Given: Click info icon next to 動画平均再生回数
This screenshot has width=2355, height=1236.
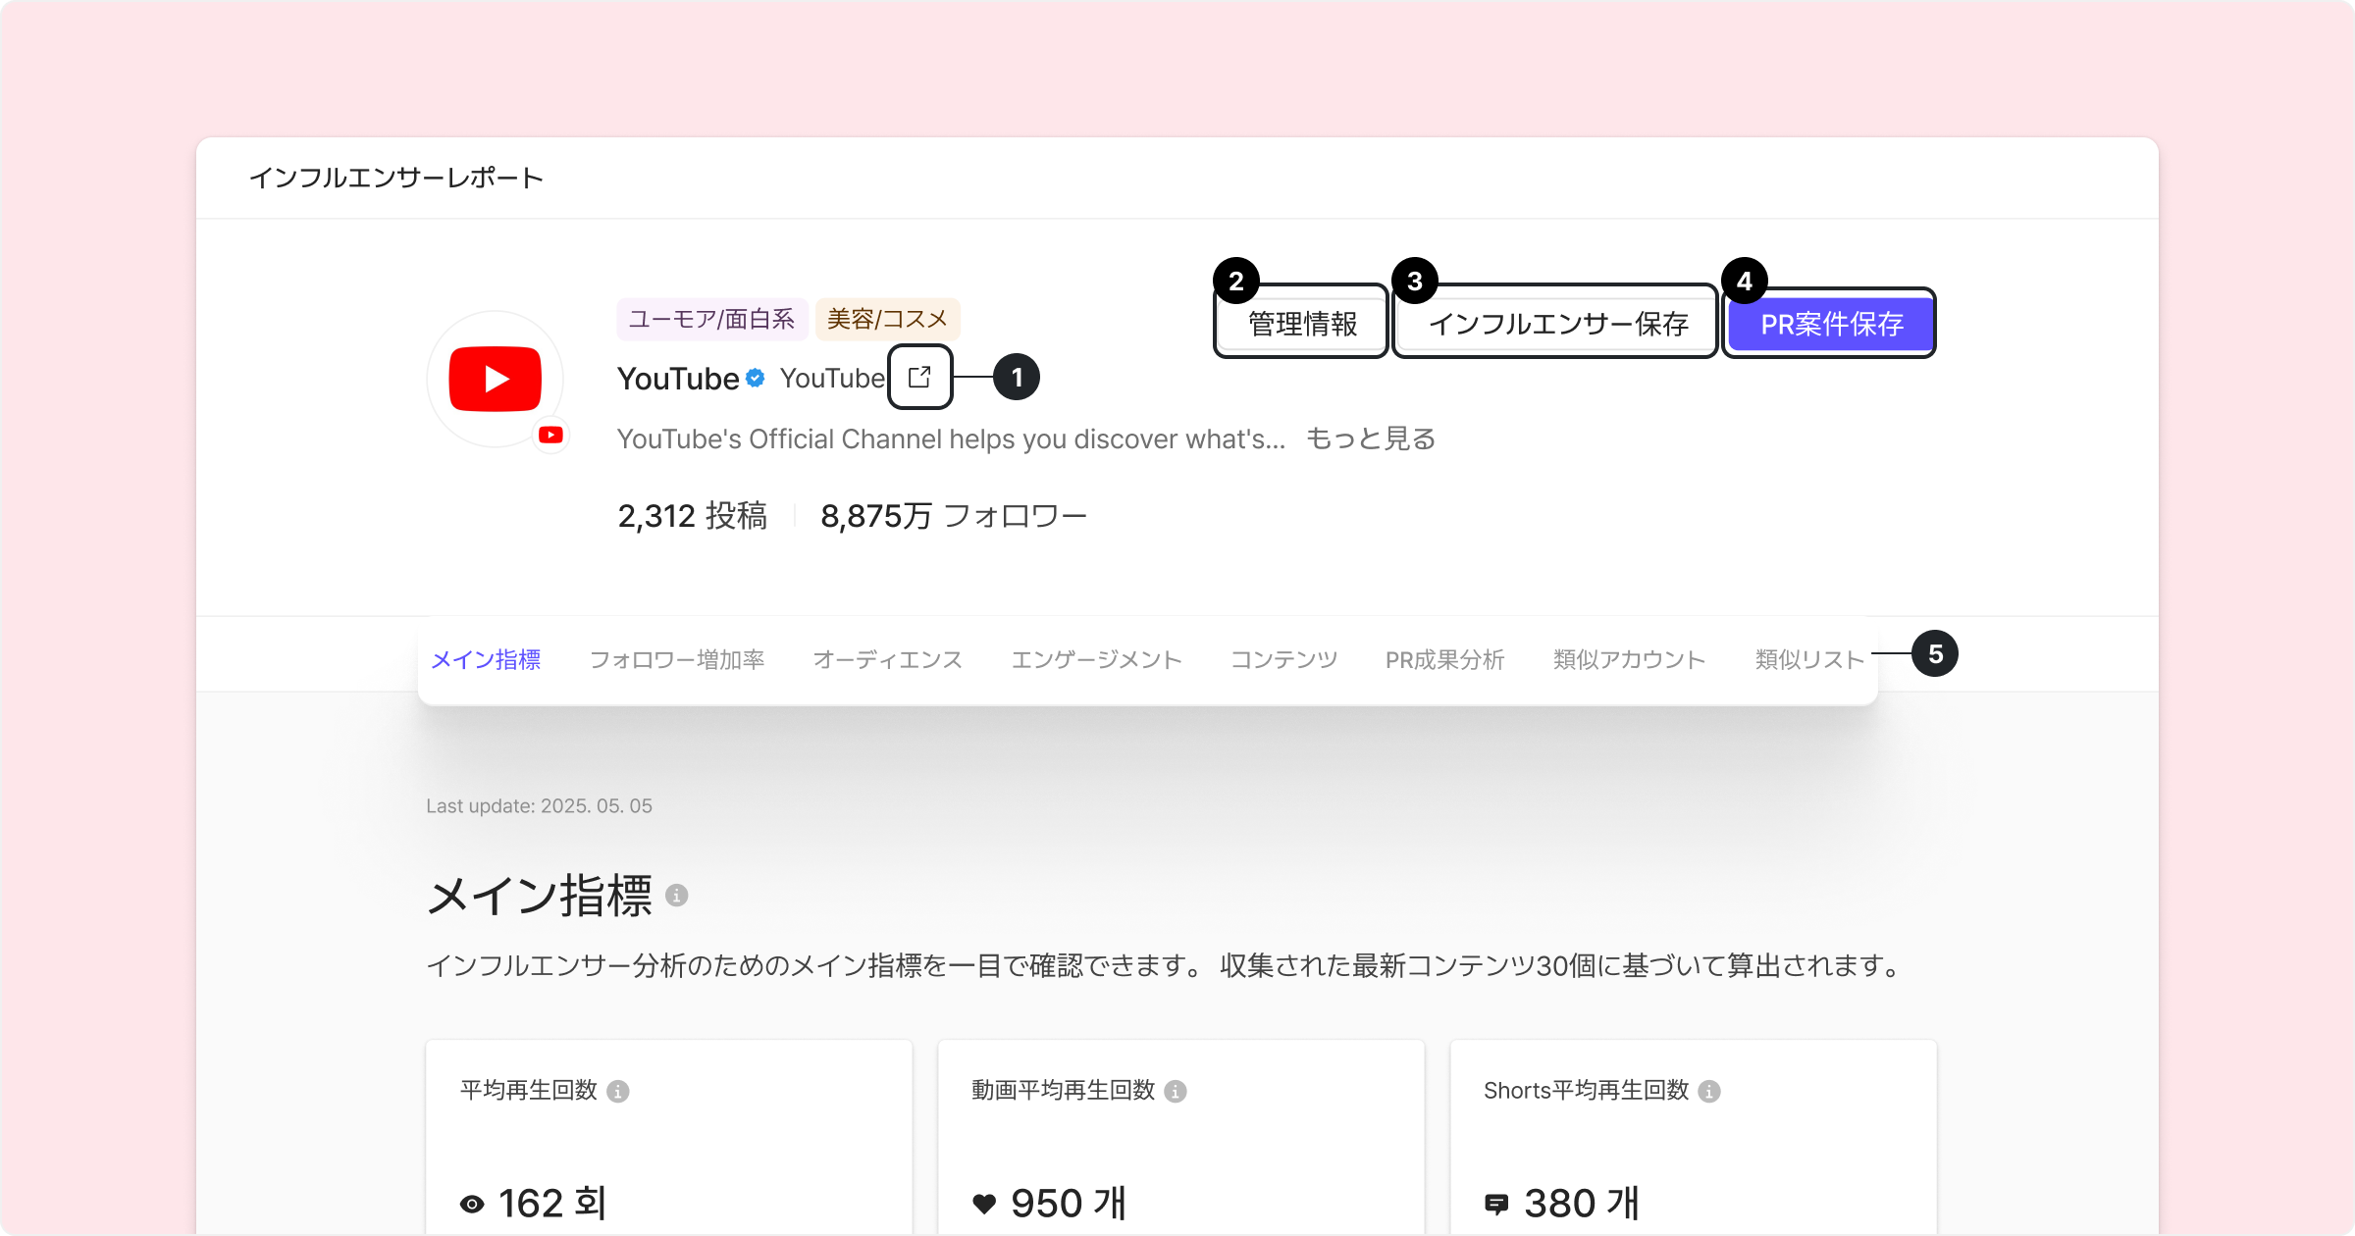Looking at the screenshot, I should (1176, 1091).
